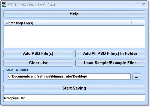The image size is (150, 107).
Task: Click Add PSD File(s) button
Action: click(x=38, y=53)
